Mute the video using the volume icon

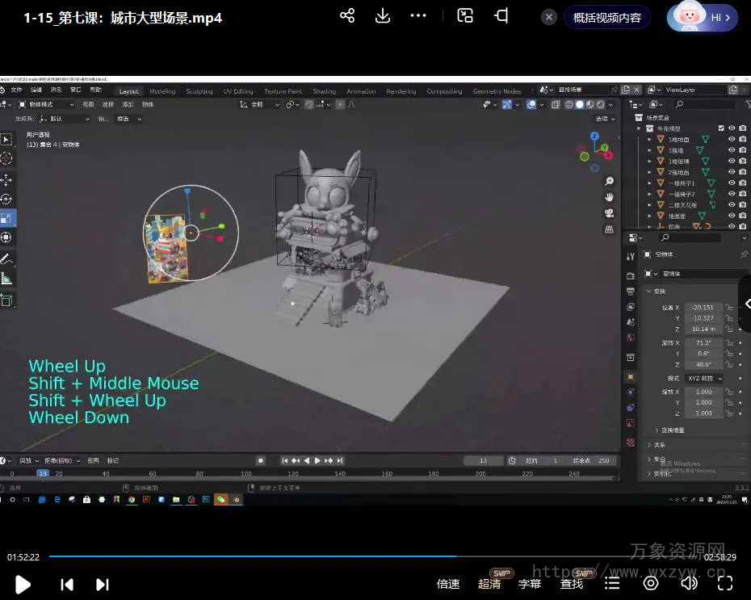tap(688, 583)
